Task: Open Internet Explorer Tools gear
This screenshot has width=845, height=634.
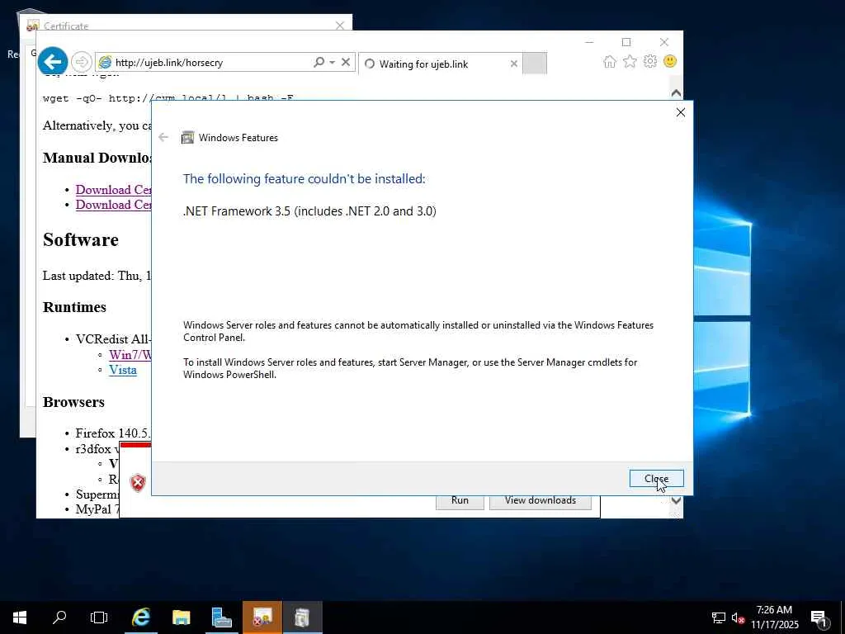Action: (650, 61)
